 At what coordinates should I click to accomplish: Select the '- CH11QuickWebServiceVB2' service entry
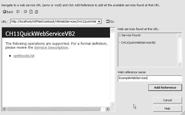pos(137,43)
